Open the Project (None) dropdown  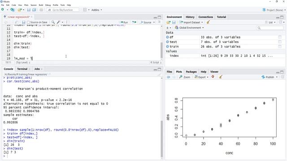[x=274, y=10]
